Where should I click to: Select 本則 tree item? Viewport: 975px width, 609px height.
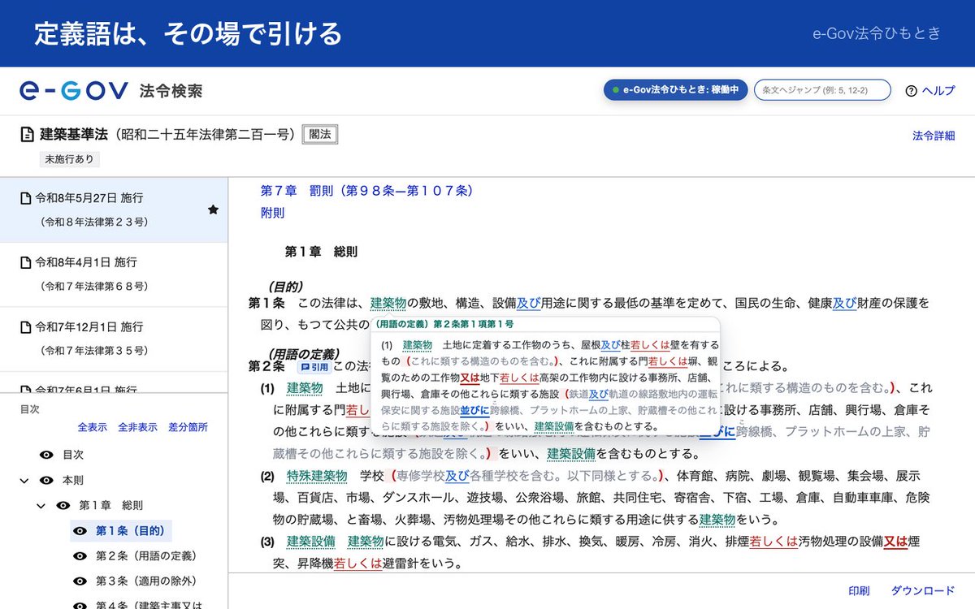(73, 480)
